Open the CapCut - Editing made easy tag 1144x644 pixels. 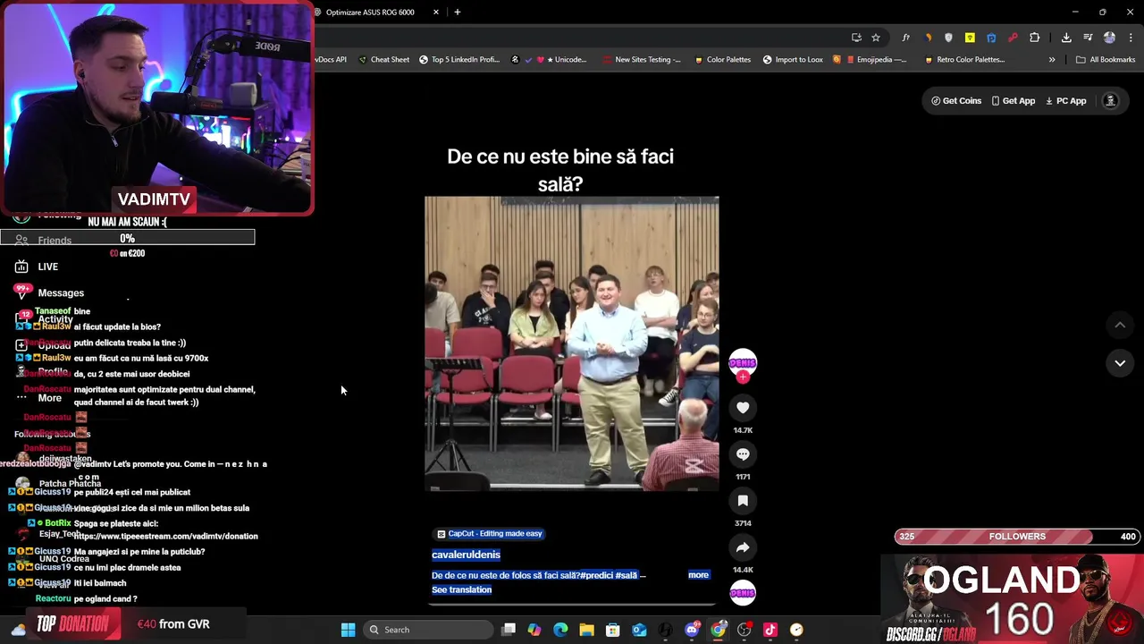[x=489, y=534]
